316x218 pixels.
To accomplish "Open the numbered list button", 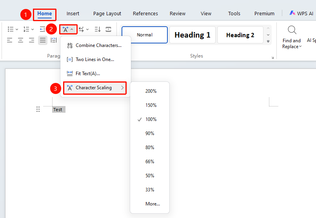I will point(26,29).
